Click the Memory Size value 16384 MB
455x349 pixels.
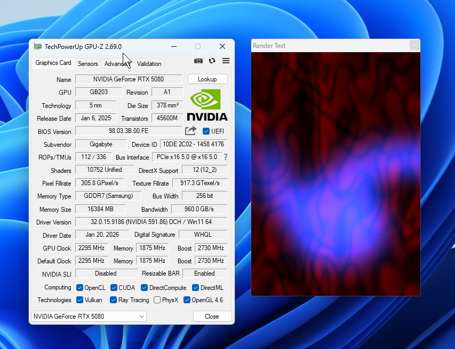(x=100, y=209)
